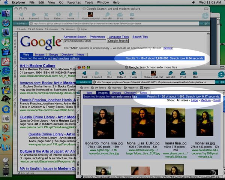Click AutoFill in the art and modern culture window
This screenshot has height=180, width=225.
(x=108, y=16)
